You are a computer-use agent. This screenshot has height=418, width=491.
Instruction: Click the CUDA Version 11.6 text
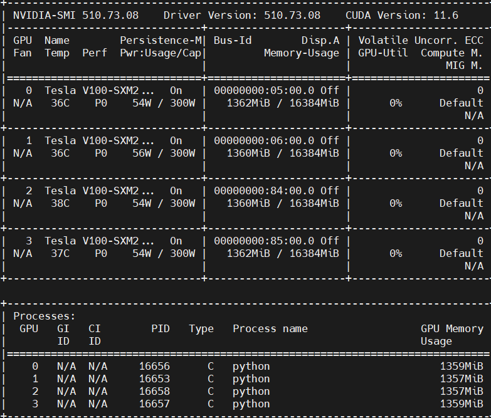pos(402,15)
